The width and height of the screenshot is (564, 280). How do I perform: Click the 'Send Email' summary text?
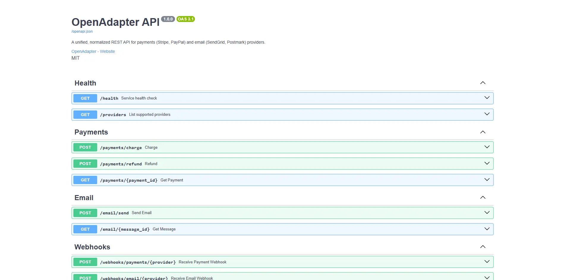click(142, 213)
